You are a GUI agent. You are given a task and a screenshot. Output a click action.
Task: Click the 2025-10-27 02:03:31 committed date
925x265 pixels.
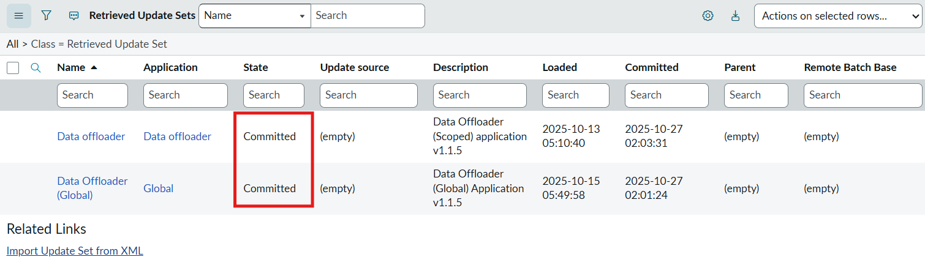point(654,136)
